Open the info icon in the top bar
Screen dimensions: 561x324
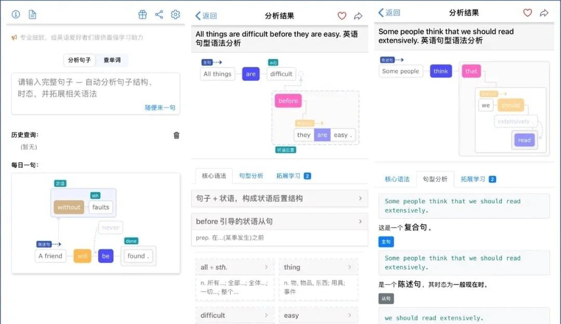coord(16,15)
